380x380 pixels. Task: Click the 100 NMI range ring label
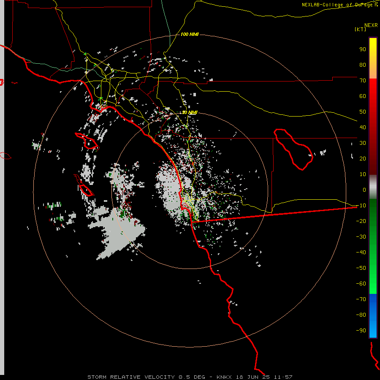click(190, 35)
